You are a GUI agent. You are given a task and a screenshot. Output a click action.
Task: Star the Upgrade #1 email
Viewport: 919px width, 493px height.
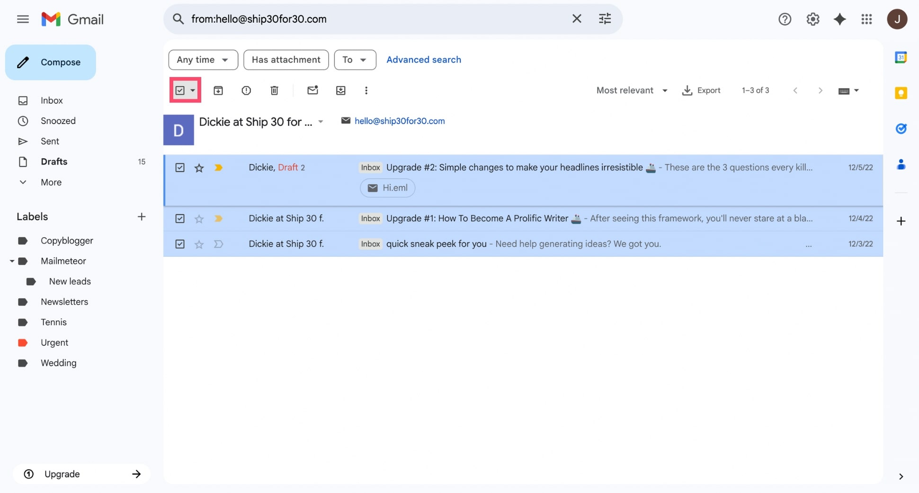pyautogui.click(x=199, y=219)
